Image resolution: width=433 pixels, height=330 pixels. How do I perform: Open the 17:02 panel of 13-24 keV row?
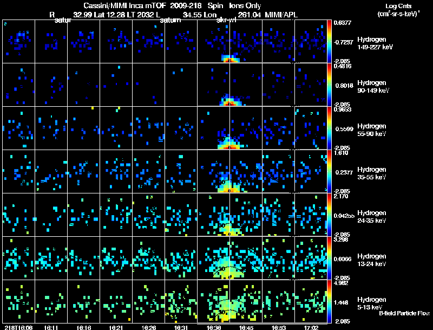tap(311, 258)
